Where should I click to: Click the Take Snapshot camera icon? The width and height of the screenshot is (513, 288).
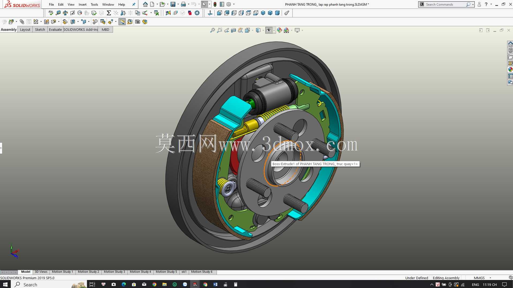click(138, 22)
